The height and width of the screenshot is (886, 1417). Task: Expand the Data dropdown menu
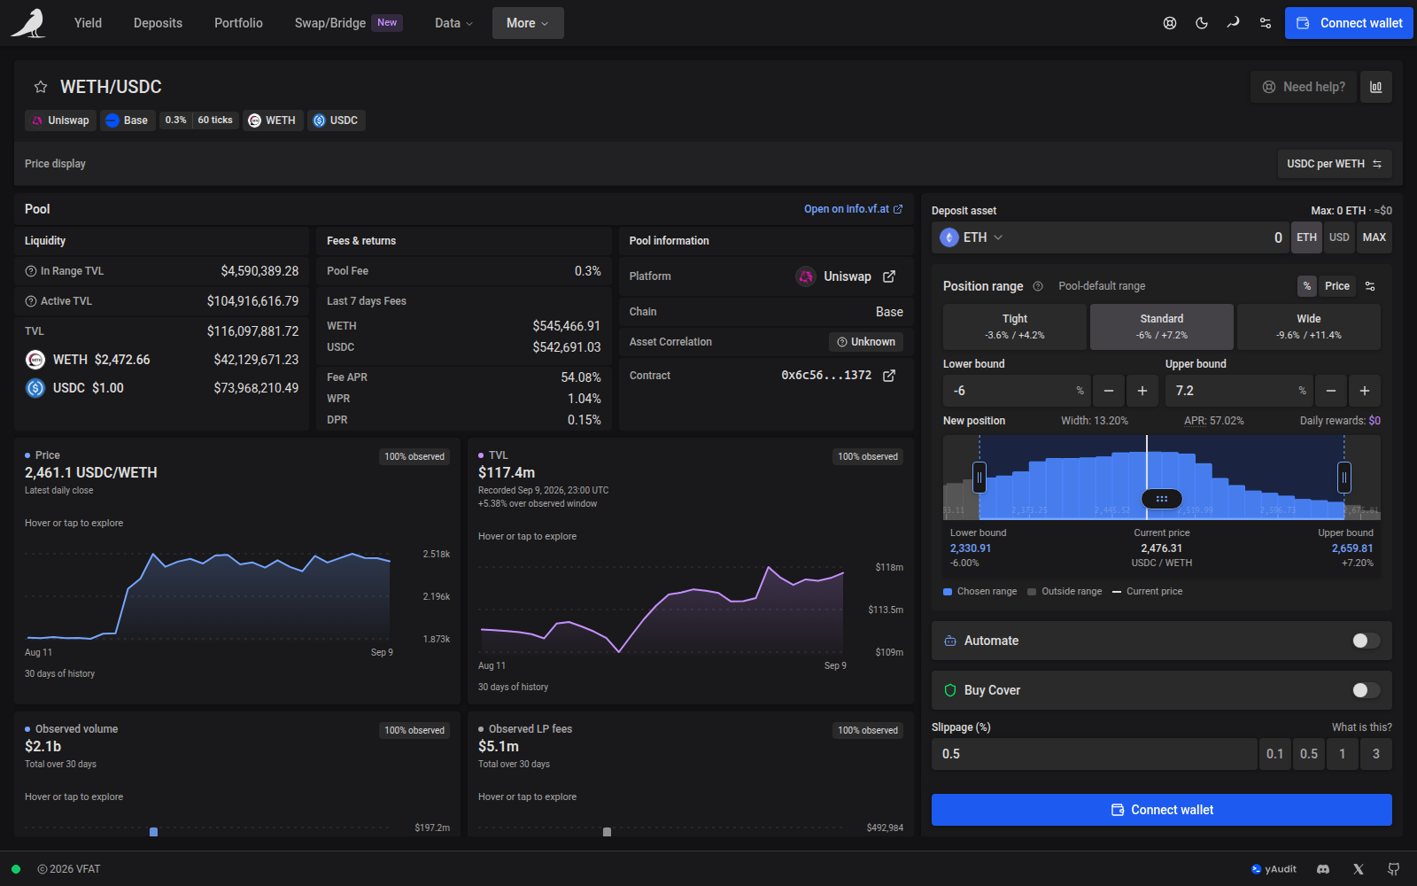(x=453, y=23)
